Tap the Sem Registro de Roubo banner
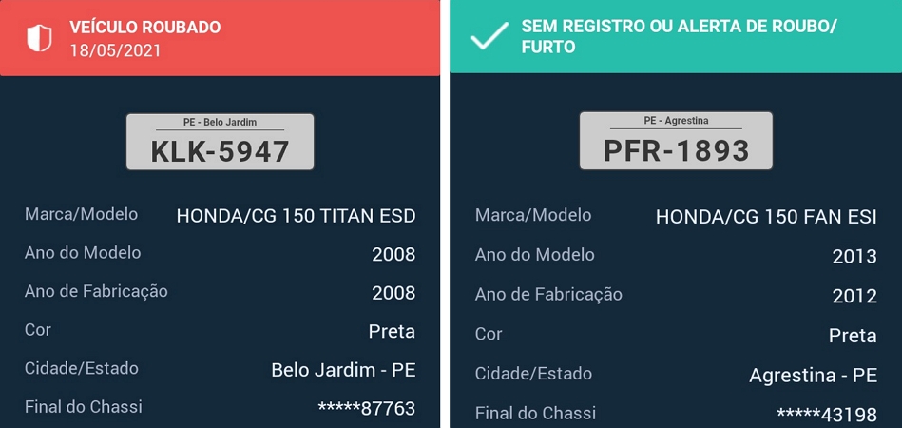 (676, 36)
